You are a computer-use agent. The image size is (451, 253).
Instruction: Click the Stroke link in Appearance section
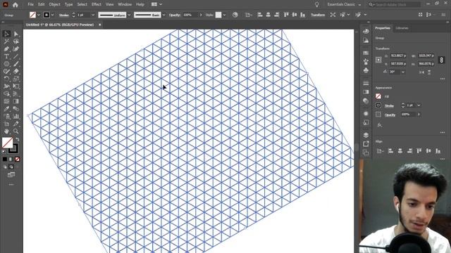tap(389, 105)
